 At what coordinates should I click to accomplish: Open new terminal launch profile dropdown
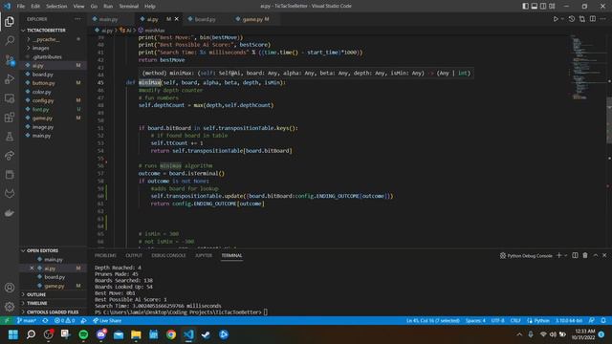565,255
